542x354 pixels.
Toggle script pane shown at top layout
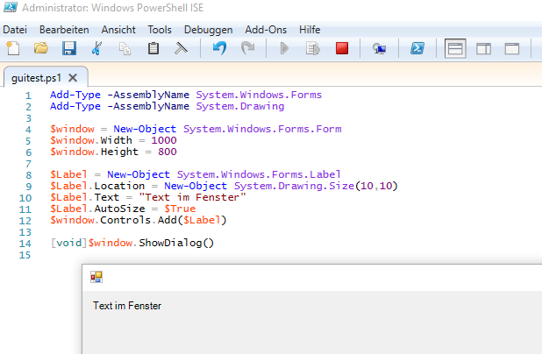(454, 49)
